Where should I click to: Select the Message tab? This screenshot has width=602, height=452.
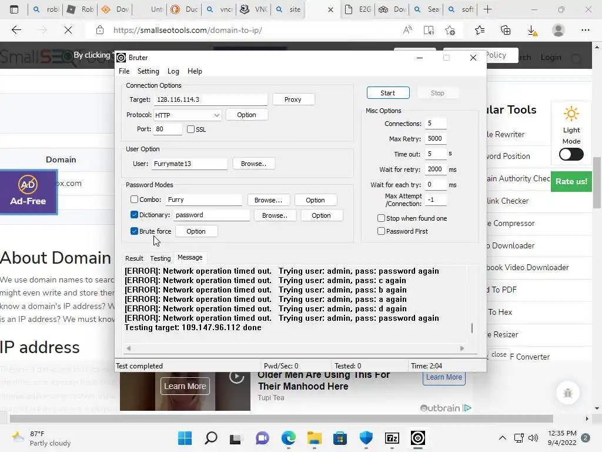(190, 258)
